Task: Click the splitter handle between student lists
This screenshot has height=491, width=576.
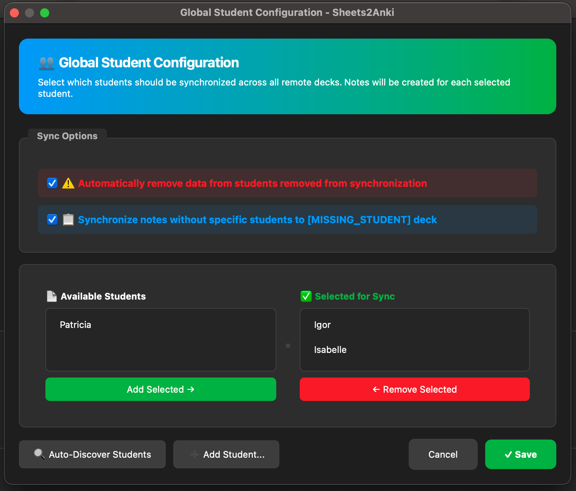Action: coord(288,346)
